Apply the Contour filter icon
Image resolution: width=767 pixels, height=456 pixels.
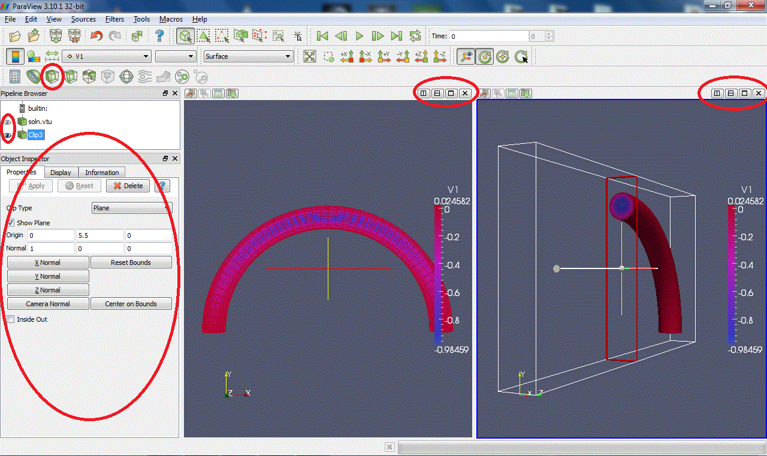tap(34, 77)
